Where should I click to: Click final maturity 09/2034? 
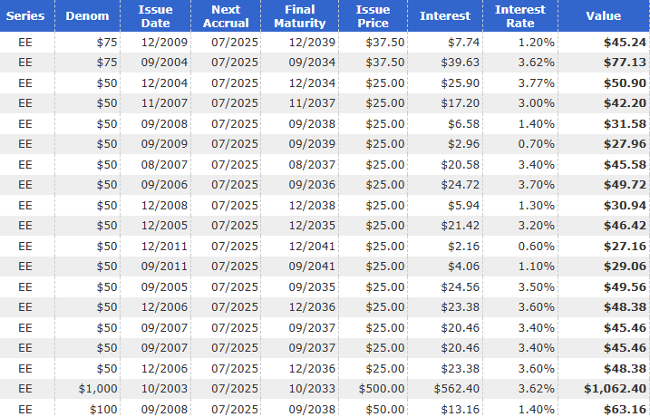312,63
